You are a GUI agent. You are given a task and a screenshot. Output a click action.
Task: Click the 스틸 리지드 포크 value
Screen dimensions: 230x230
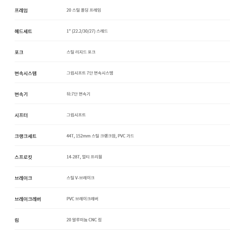pyautogui.click(x=81, y=52)
